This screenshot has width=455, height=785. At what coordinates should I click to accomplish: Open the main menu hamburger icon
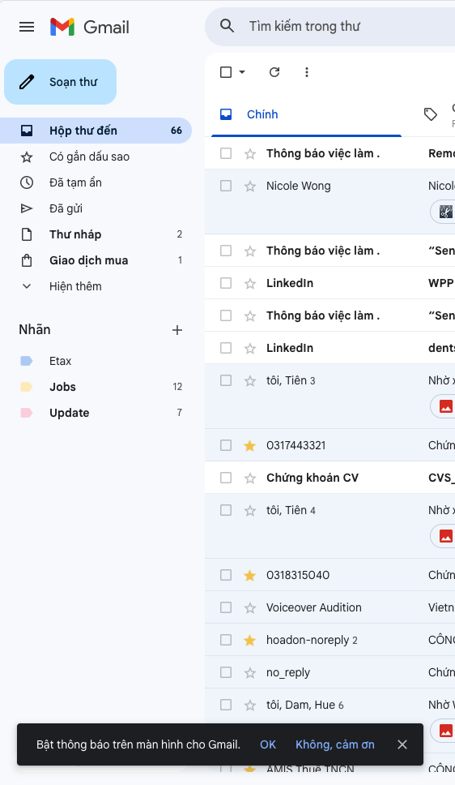tap(27, 27)
